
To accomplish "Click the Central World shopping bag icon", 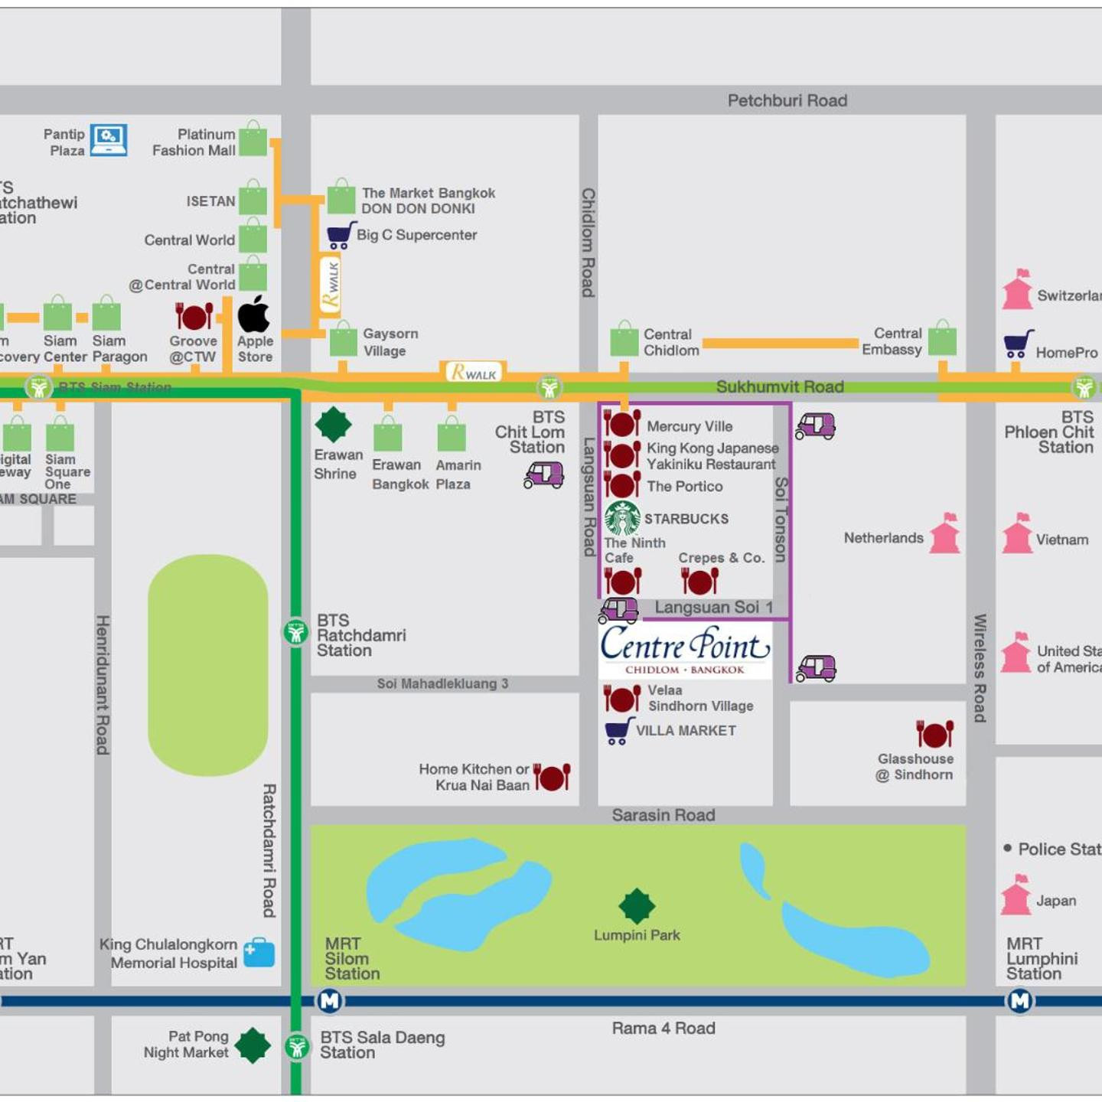I will (x=253, y=236).
